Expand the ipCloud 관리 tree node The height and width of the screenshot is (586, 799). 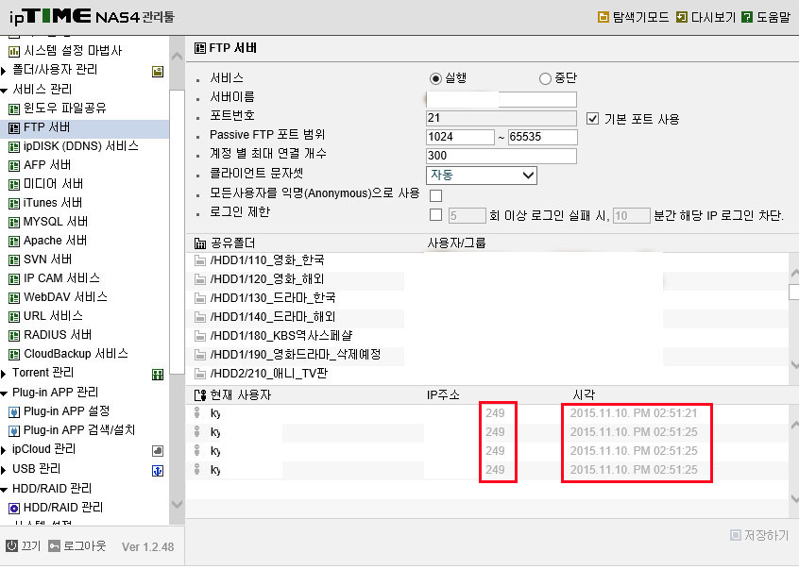(4, 449)
